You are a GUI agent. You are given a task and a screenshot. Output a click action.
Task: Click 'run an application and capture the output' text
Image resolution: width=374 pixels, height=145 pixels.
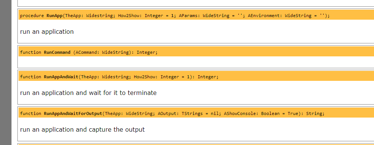tap(82, 129)
